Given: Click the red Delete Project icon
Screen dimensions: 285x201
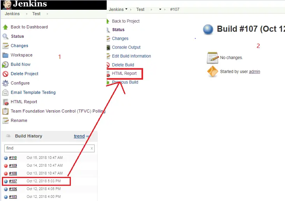Looking at the screenshot, I should coord(5,74).
